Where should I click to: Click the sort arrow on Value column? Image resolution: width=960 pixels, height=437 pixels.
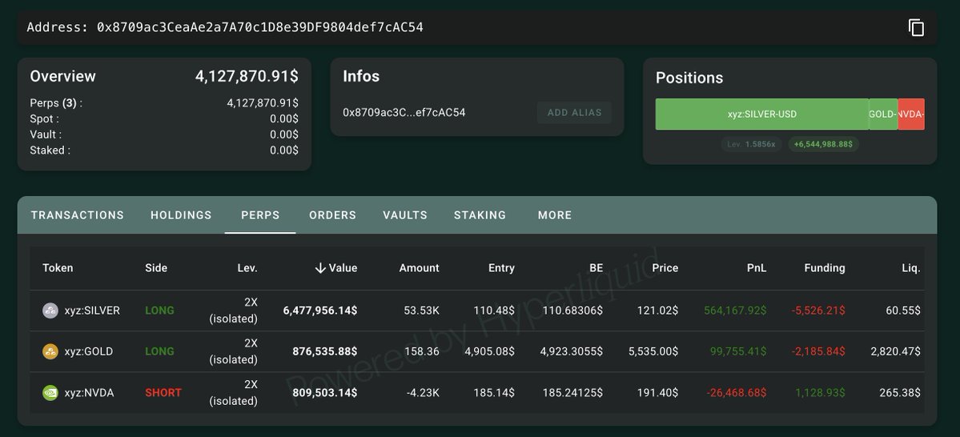[320, 268]
